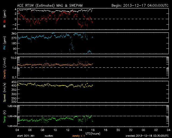Click the '14' hour tick label

coord(80,130)
